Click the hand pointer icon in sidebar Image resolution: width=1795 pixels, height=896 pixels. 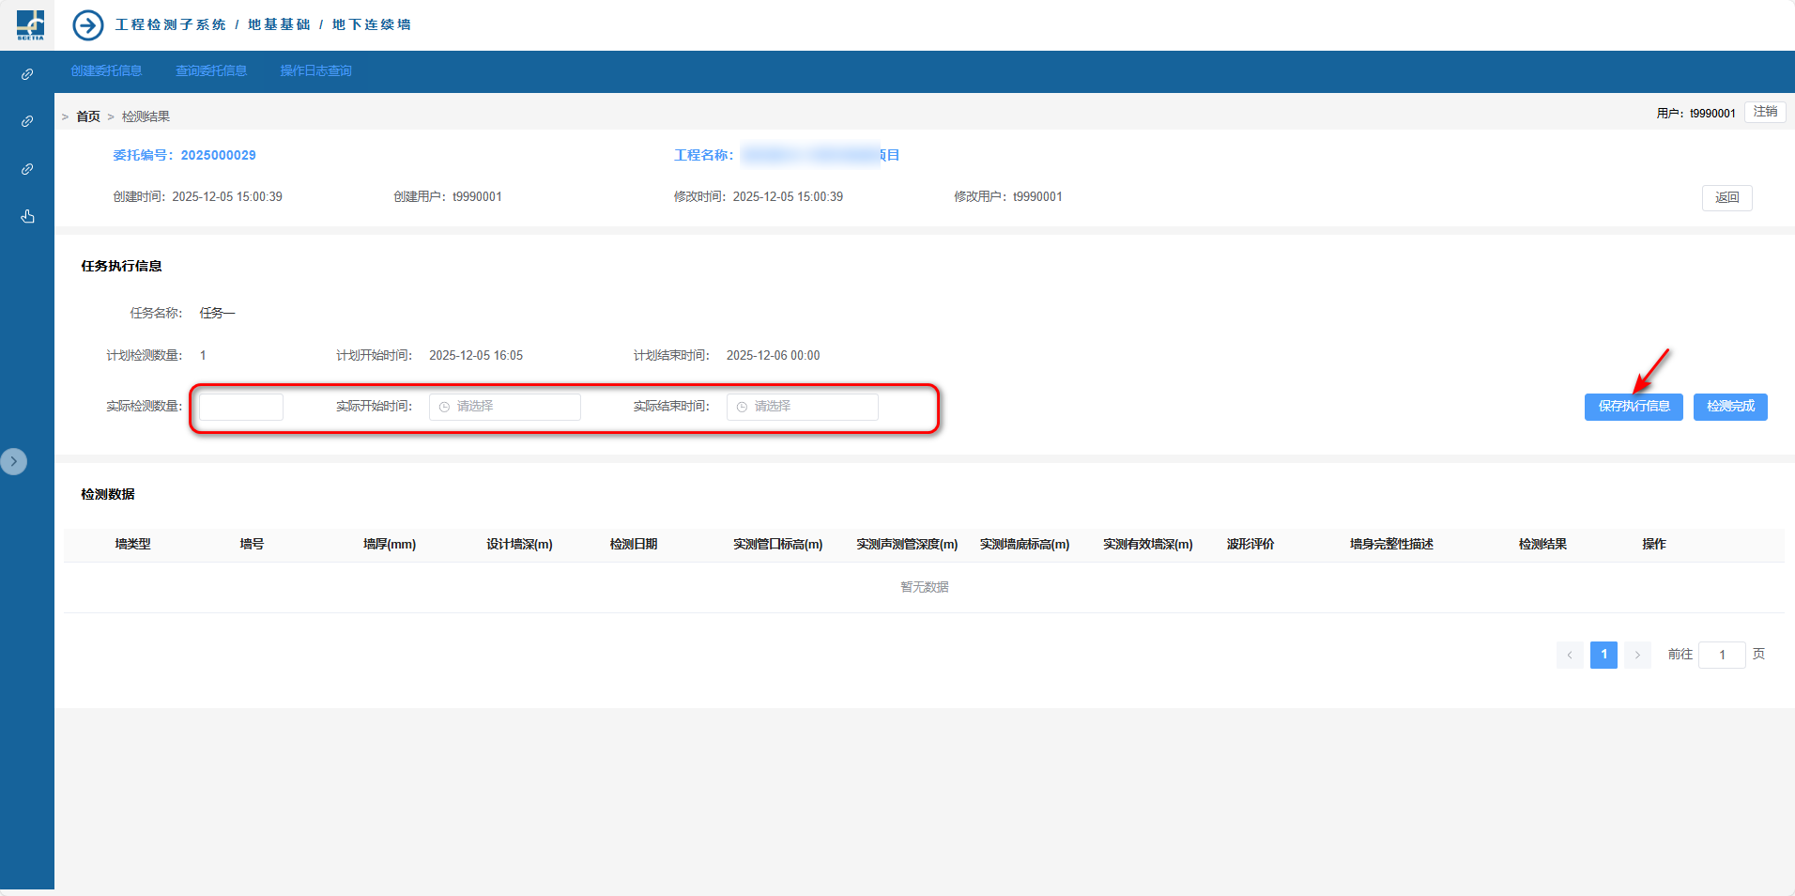tap(27, 217)
